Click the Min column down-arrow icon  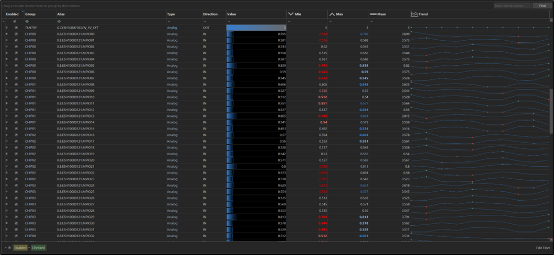point(291,14)
